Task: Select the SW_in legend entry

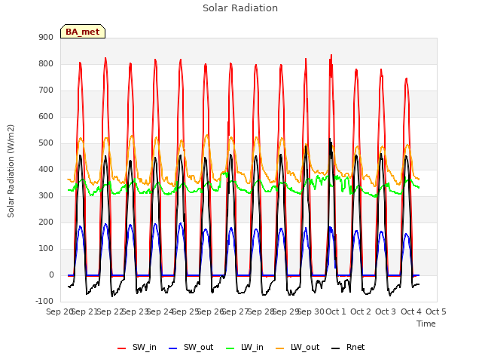Action: tap(137, 347)
